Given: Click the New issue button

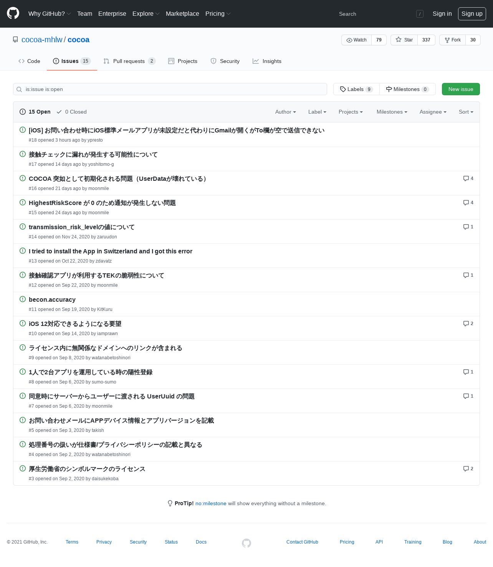Looking at the screenshot, I should click(x=461, y=89).
